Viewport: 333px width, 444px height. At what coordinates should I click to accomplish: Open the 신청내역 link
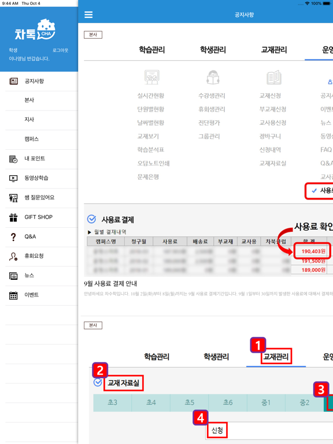click(x=270, y=150)
